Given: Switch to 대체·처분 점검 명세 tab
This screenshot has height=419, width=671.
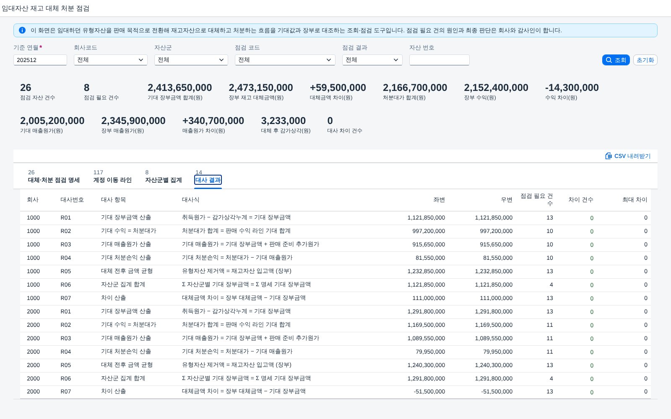Looking at the screenshot, I should pos(54,180).
